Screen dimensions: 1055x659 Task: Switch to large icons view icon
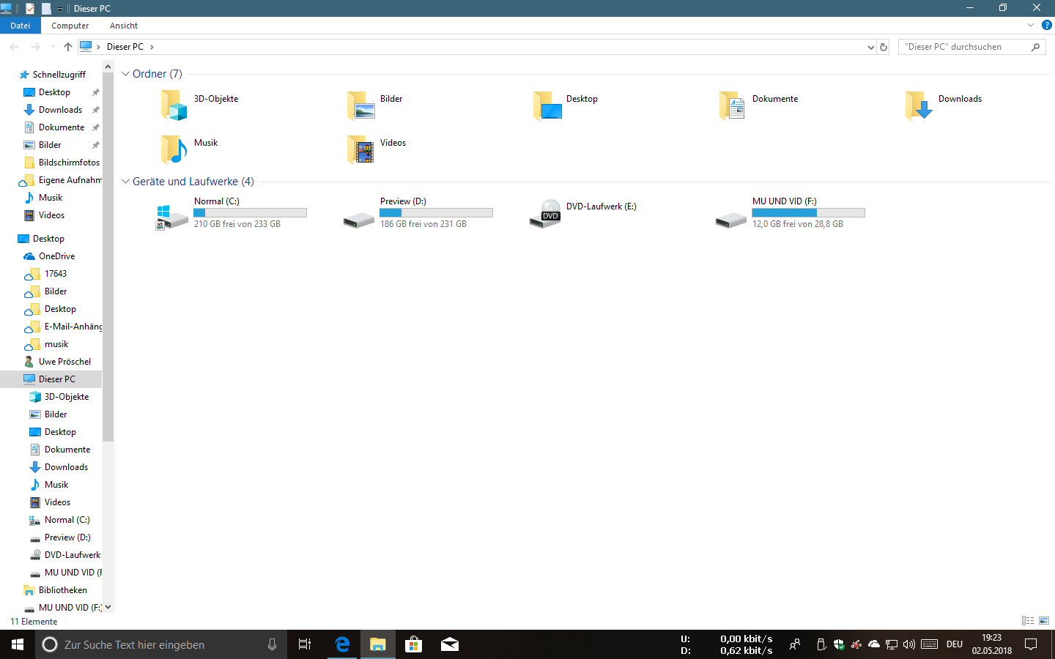tap(1044, 621)
